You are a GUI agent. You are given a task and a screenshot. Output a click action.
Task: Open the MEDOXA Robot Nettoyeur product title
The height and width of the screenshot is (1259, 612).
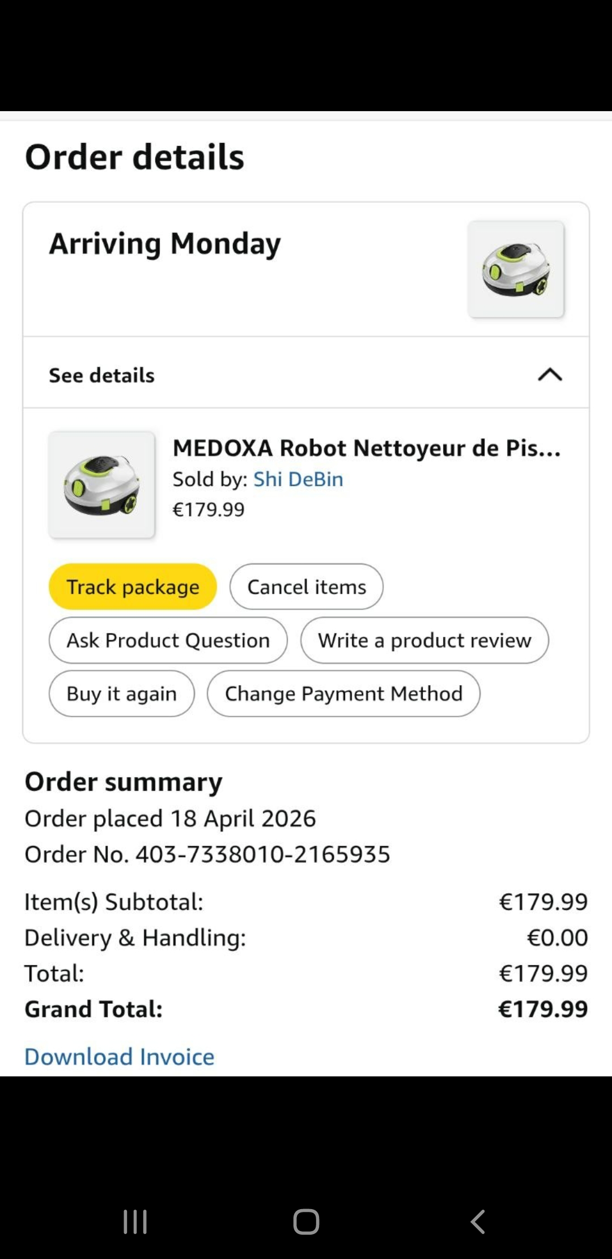click(x=367, y=448)
